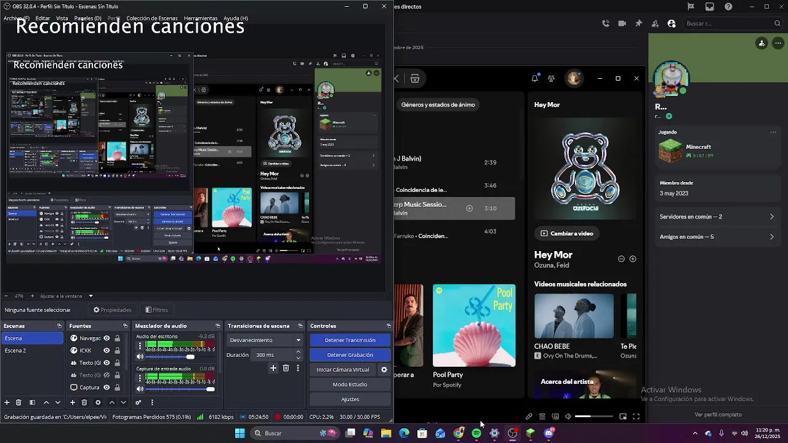Open Spotify notifications bell

pos(535,78)
